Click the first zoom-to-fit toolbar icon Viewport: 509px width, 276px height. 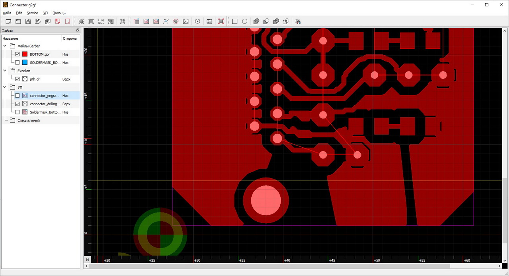(x=81, y=21)
